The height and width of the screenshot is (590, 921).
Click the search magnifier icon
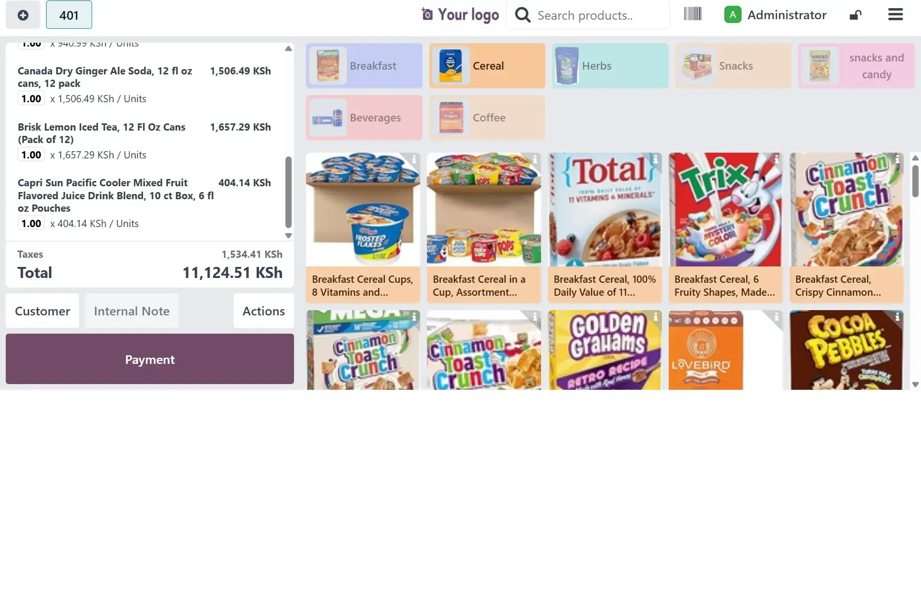(x=522, y=15)
